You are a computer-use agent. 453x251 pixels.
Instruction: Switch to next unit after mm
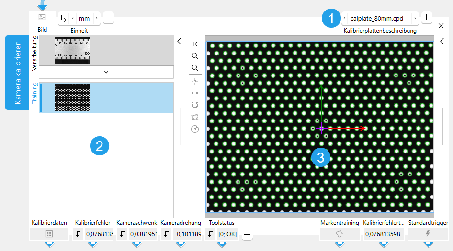pyautogui.click(x=97, y=19)
